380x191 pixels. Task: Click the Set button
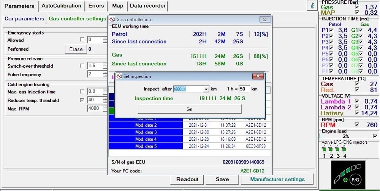(x=190, y=109)
